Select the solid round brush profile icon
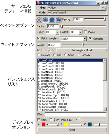Image resolution: width=109 pixels, height=134 pixels. coord(52,20)
